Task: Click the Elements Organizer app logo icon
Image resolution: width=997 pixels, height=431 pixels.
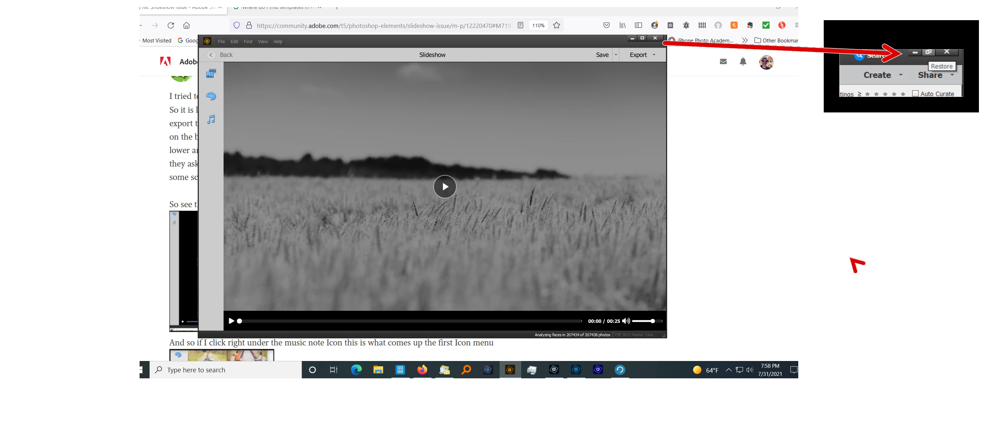Action: point(207,41)
